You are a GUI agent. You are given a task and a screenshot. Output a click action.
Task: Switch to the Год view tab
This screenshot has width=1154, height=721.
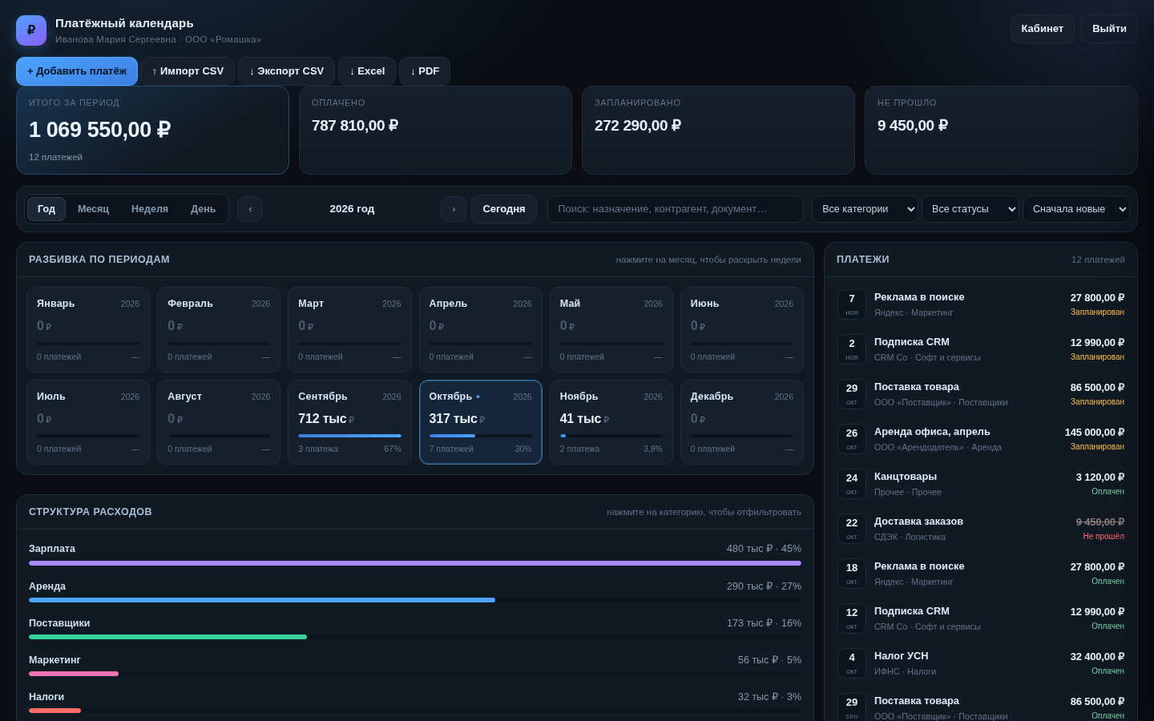46,209
